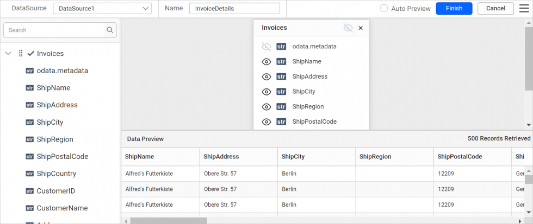This screenshot has width=533, height=224.
Task: Click the search magnifier icon
Action: (110, 30)
